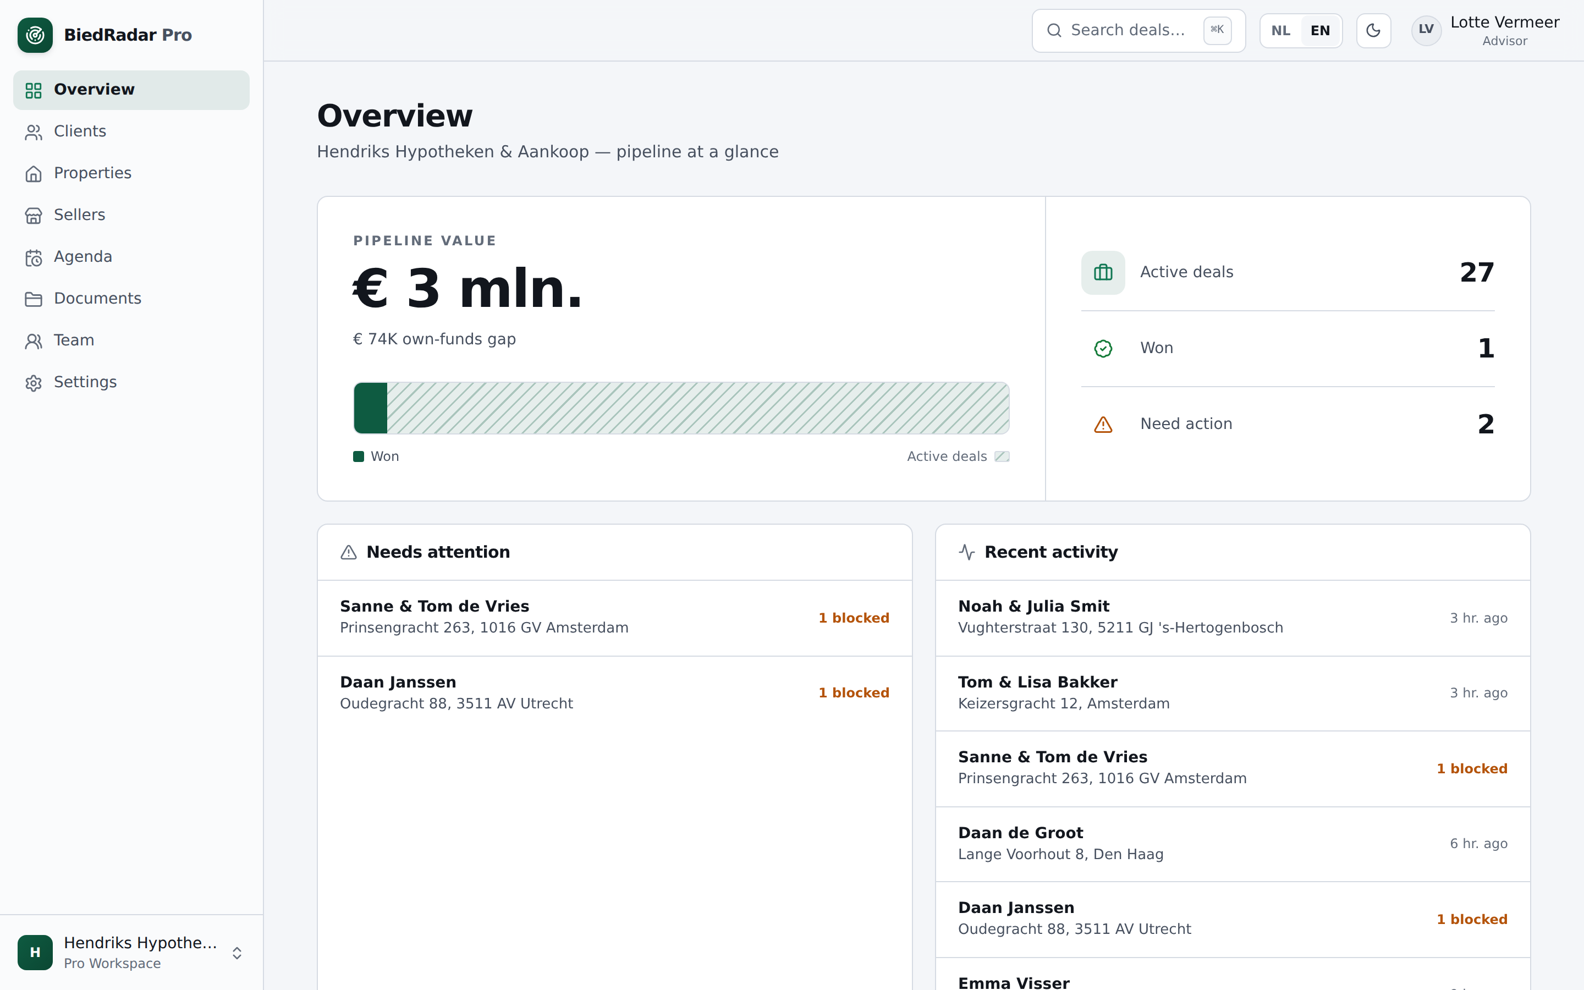
Task: Open the Need action stat row
Action: (x=1288, y=424)
